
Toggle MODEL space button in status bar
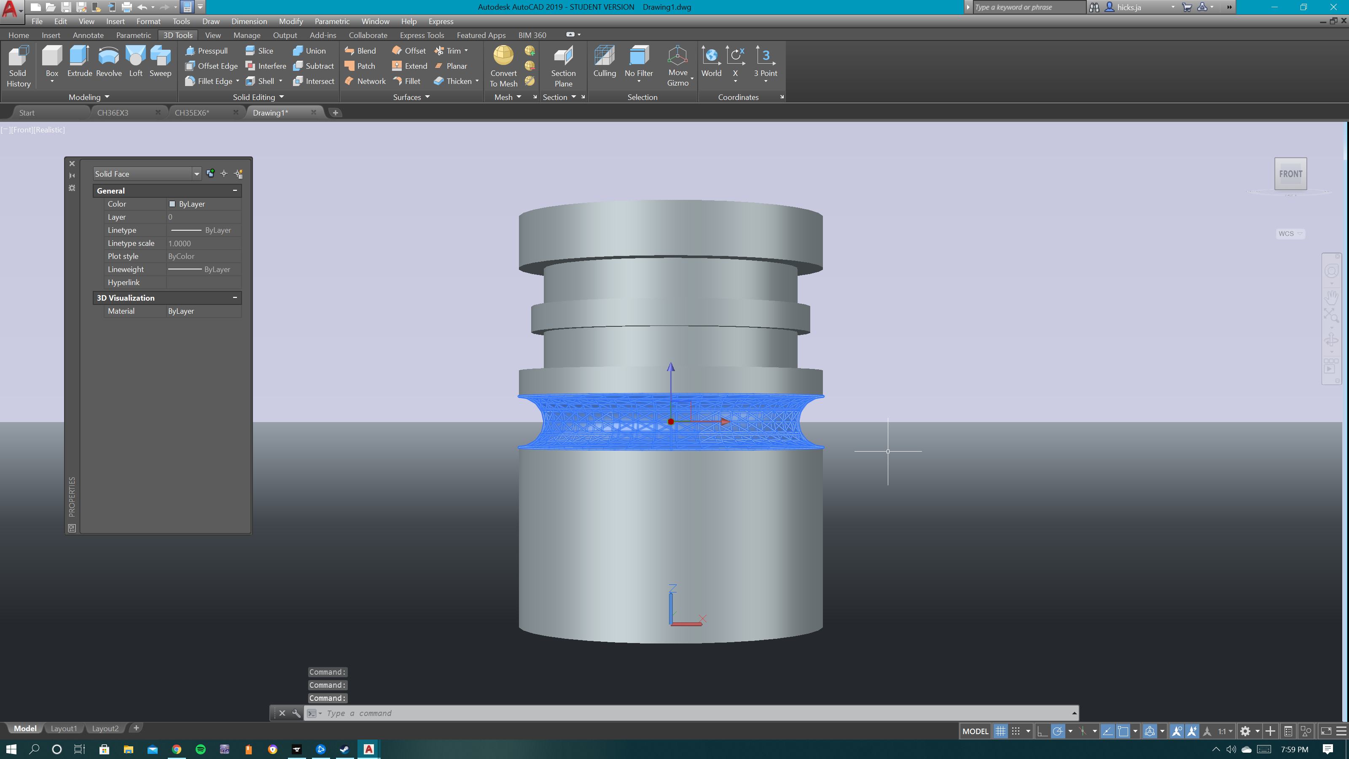point(975,731)
